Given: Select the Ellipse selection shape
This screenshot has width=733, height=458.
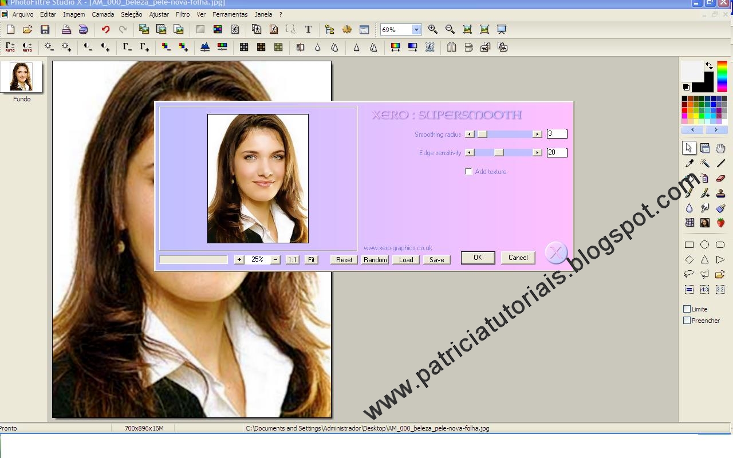Looking at the screenshot, I should tap(705, 244).
